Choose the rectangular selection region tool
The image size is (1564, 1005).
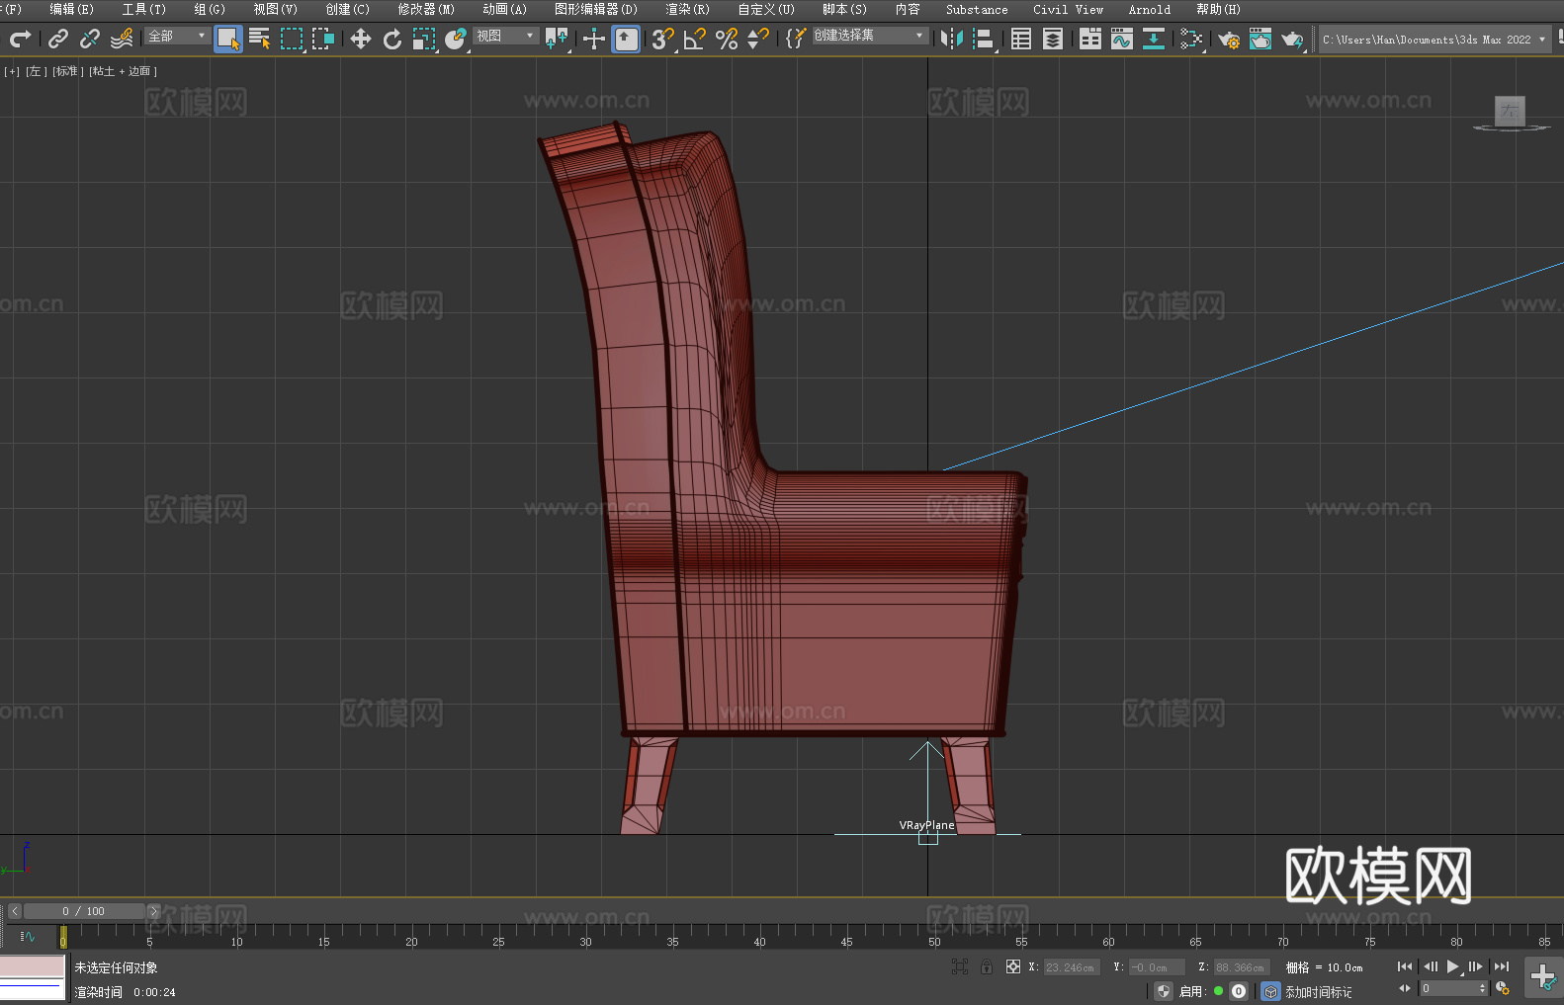292,39
